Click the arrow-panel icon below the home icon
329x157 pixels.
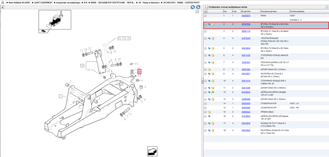tap(2, 7)
